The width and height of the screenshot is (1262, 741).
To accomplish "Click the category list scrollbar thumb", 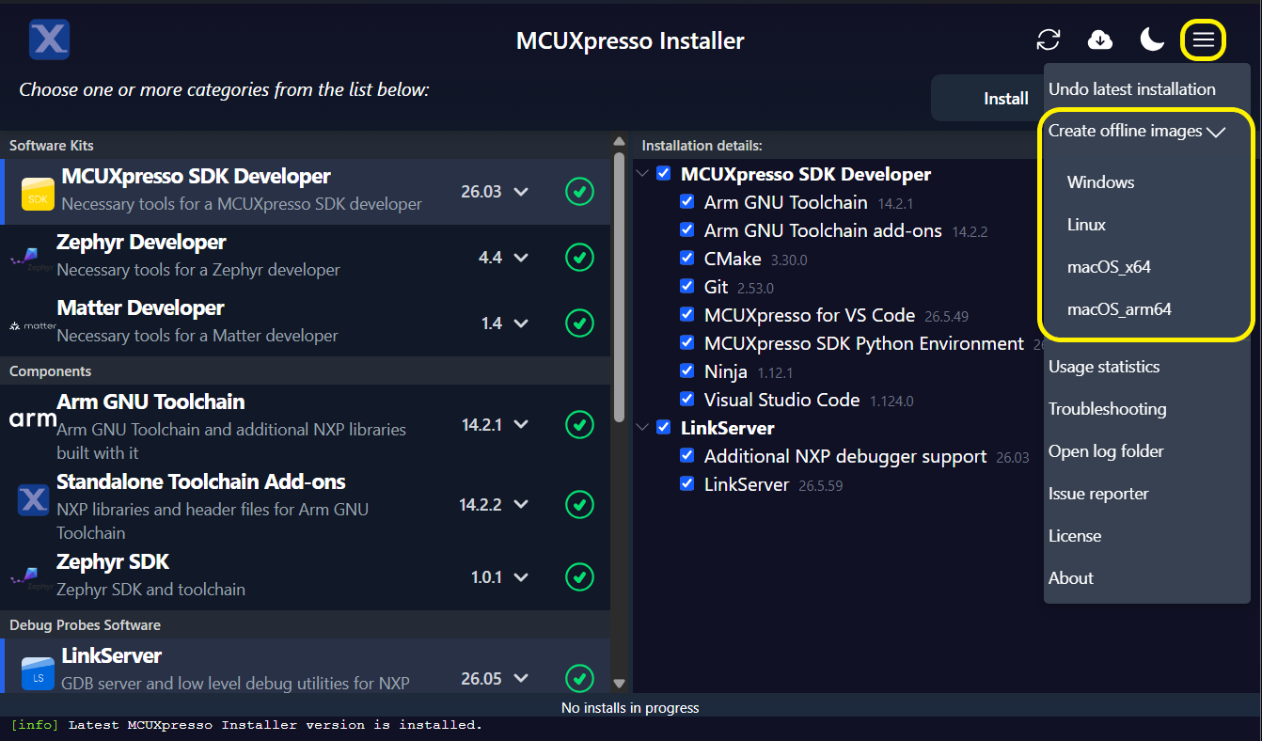I will [619, 287].
